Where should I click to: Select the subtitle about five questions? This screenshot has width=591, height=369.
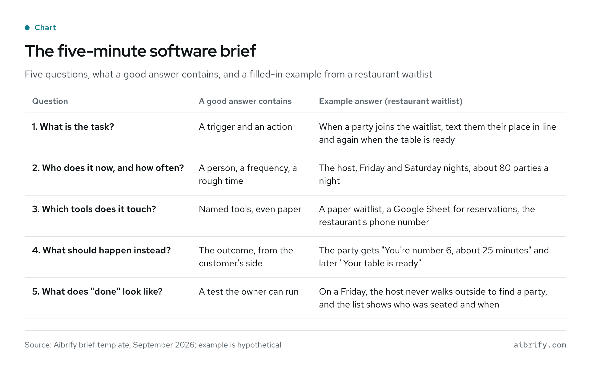[228, 74]
